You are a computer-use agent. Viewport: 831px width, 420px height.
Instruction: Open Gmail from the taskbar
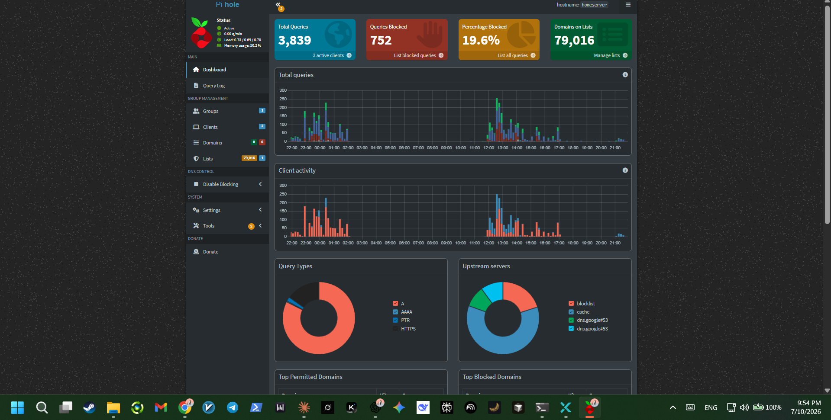tap(161, 407)
